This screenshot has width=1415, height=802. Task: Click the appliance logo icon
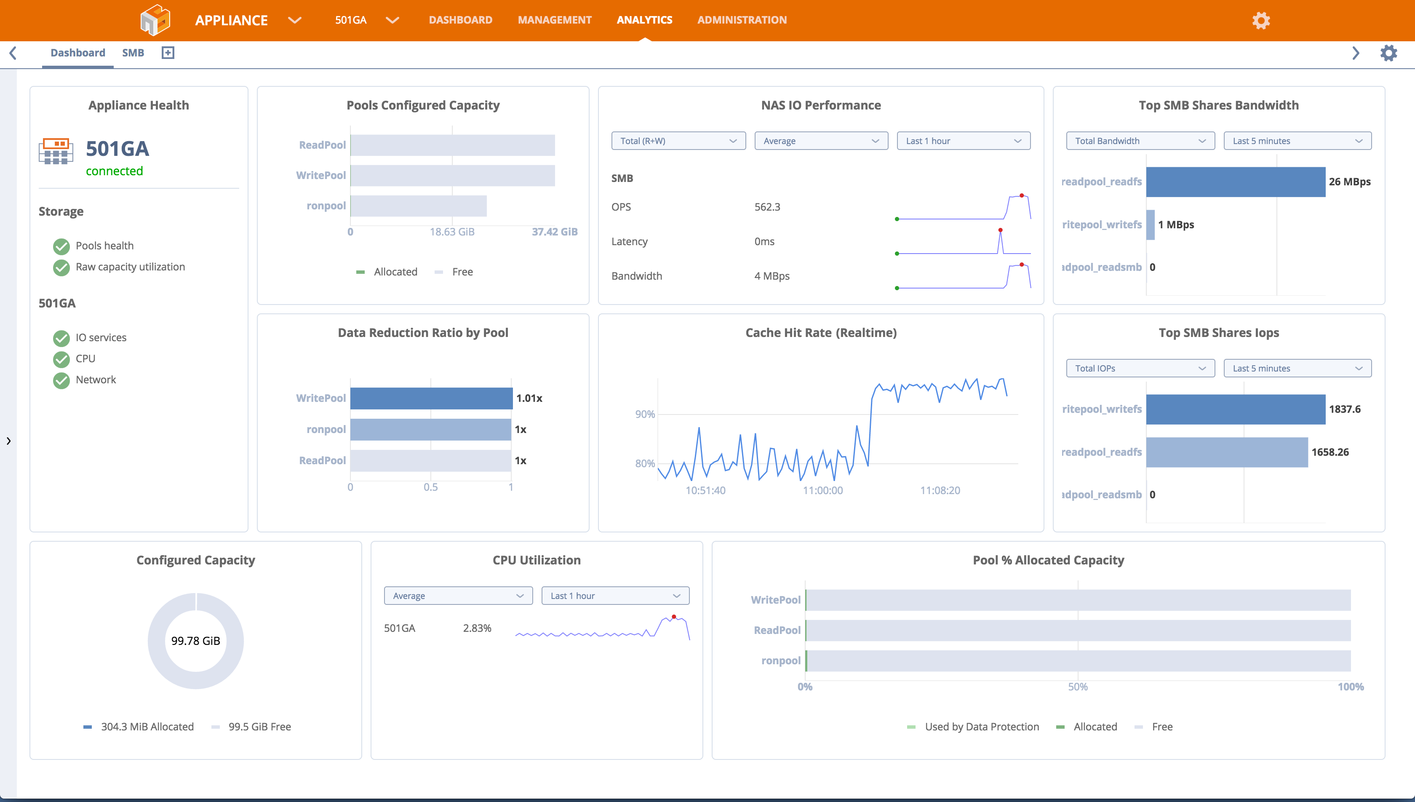click(156, 20)
